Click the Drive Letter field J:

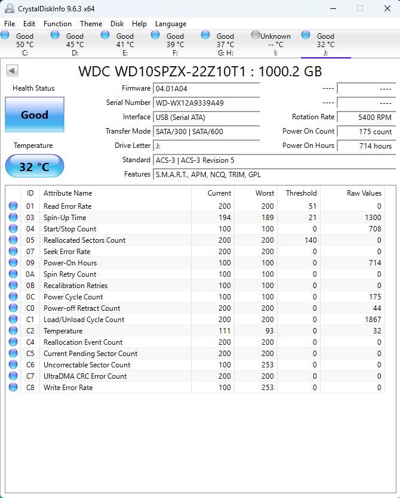pyautogui.click(x=207, y=146)
